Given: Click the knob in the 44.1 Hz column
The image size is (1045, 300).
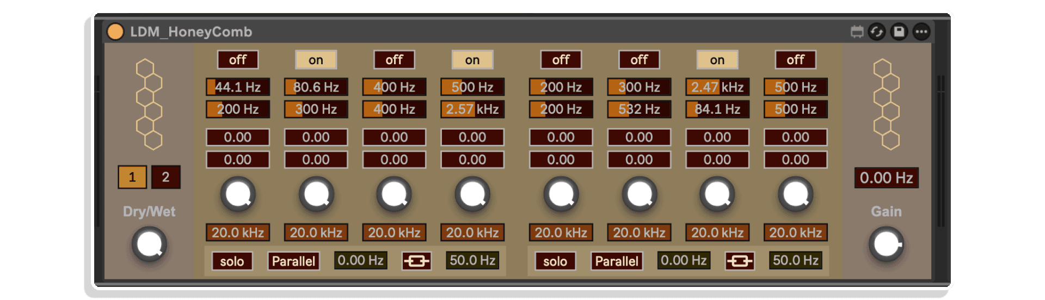Looking at the screenshot, I should (x=238, y=194).
